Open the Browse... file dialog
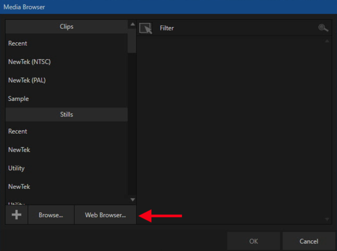 [51, 215]
